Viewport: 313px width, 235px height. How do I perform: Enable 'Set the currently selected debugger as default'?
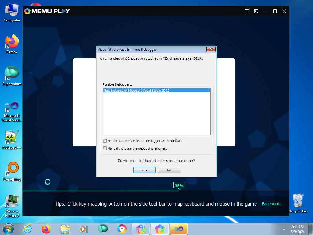click(x=105, y=141)
